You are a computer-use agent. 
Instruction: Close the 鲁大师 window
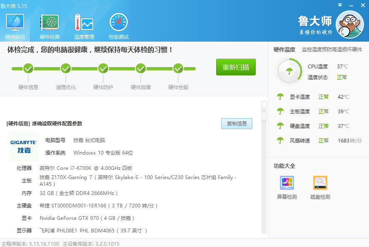363,5
